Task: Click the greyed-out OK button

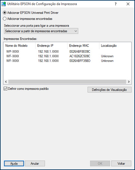Action: [x=100, y=163]
